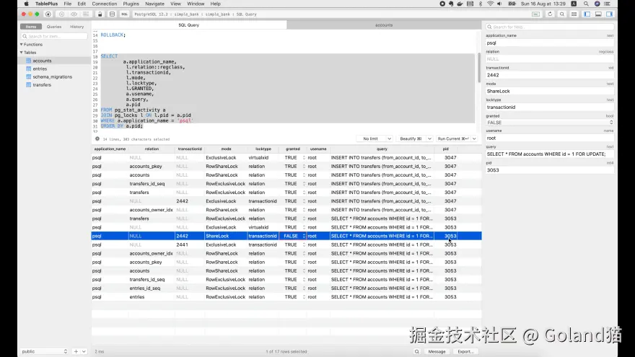Click the Beautify button
This screenshot has width=635, height=357.
click(411, 138)
